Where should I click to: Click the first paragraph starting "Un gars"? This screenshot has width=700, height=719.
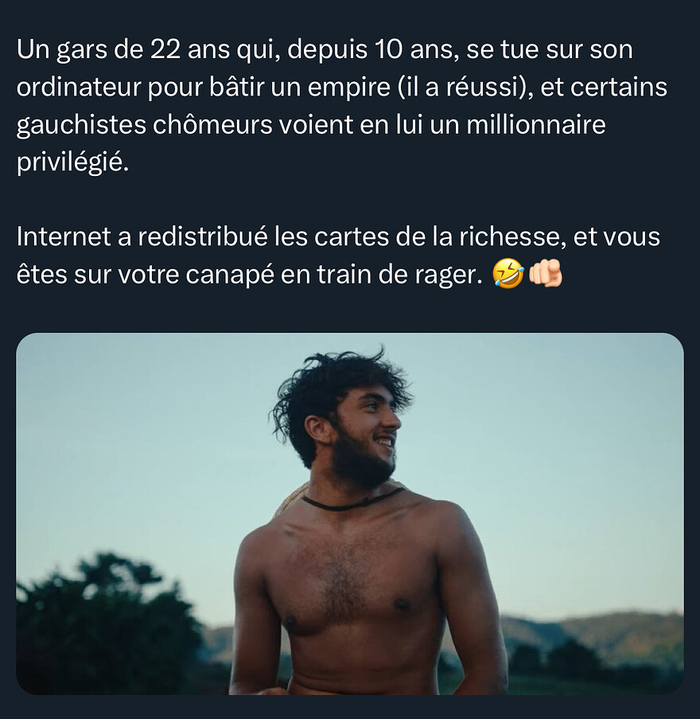tap(342, 106)
